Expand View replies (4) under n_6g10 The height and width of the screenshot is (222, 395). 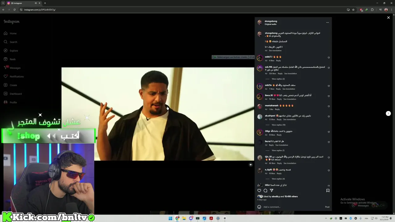[278, 179]
